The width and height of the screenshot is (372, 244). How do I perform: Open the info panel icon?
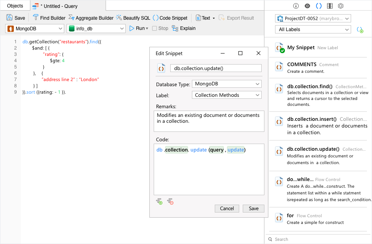point(296,6)
